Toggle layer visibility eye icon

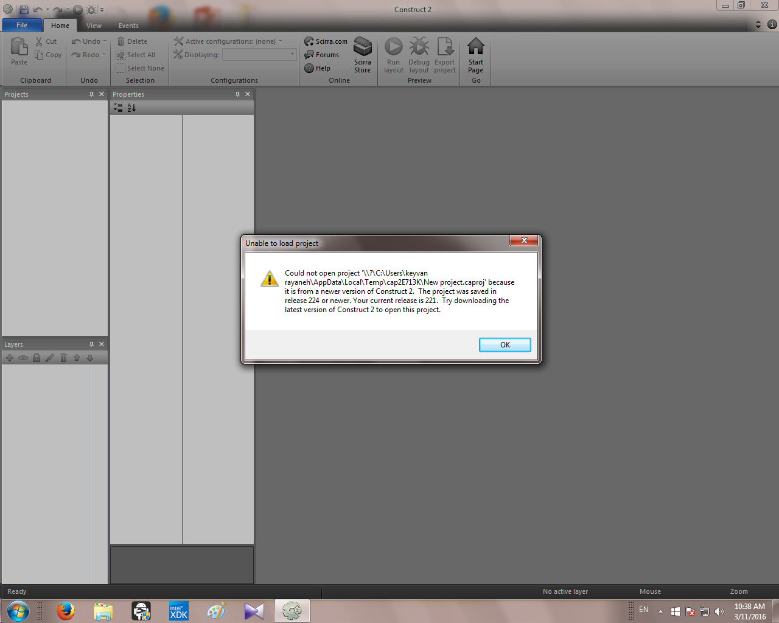coord(23,358)
